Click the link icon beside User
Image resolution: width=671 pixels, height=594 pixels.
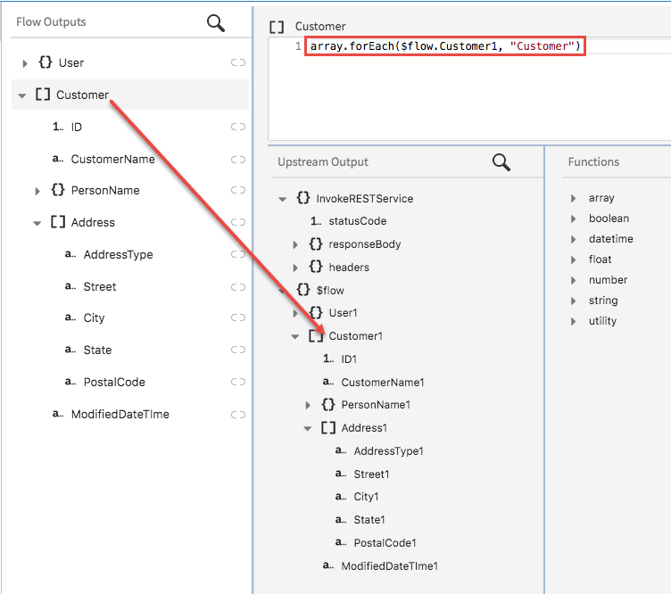pyautogui.click(x=237, y=62)
